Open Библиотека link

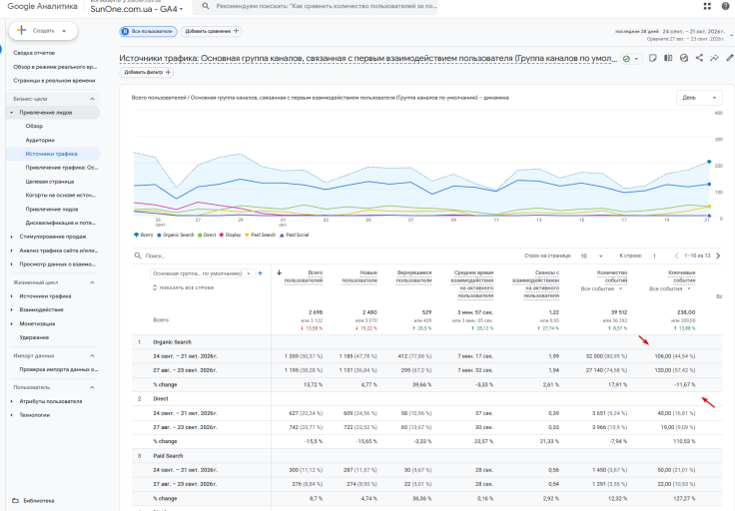39,501
